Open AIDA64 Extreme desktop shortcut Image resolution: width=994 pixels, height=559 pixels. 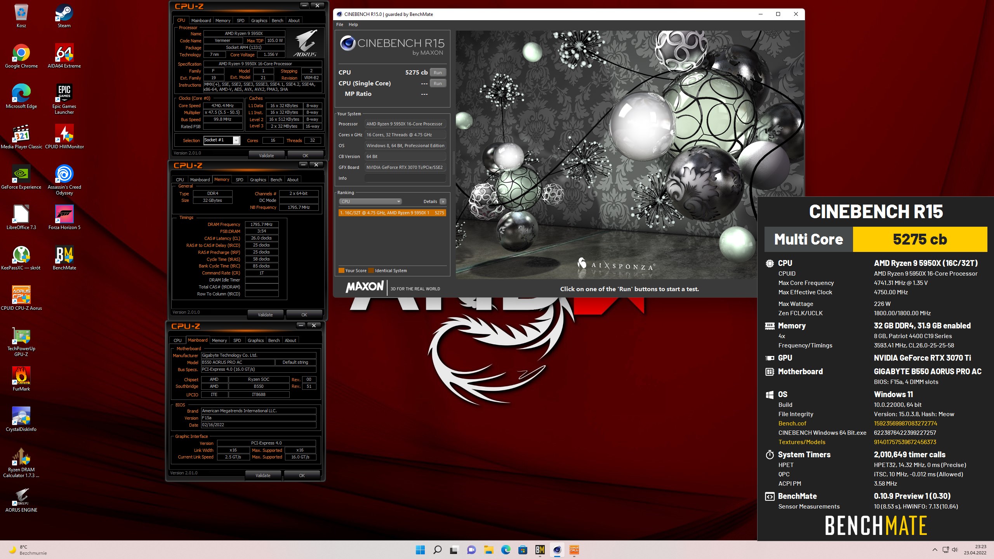(x=64, y=56)
